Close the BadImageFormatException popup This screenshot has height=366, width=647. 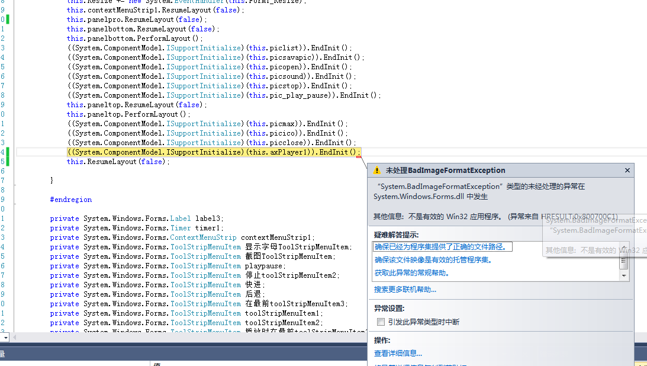tap(627, 171)
